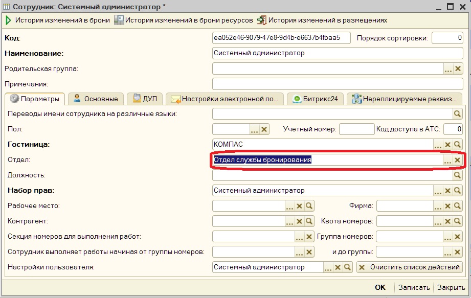
Task: Clear the Родительская группа field
Action: (x=458, y=69)
